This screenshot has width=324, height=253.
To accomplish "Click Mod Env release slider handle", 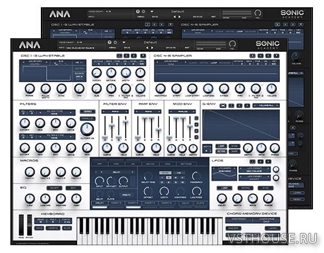I will pos(190,126).
